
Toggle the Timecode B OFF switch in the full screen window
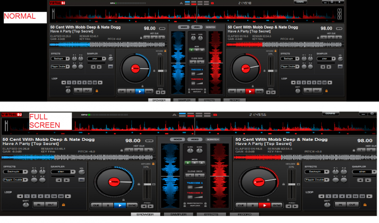pos(190,197)
